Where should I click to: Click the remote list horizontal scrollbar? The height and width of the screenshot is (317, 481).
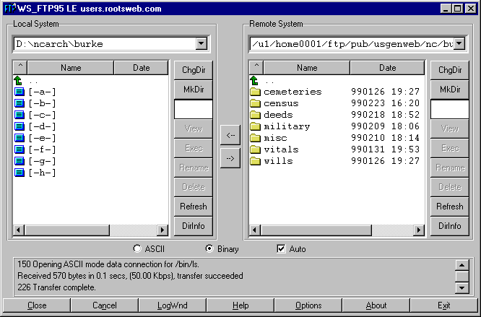(x=337, y=230)
